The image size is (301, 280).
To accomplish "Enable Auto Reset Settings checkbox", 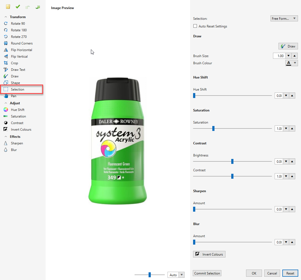I will [x=195, y=26].
